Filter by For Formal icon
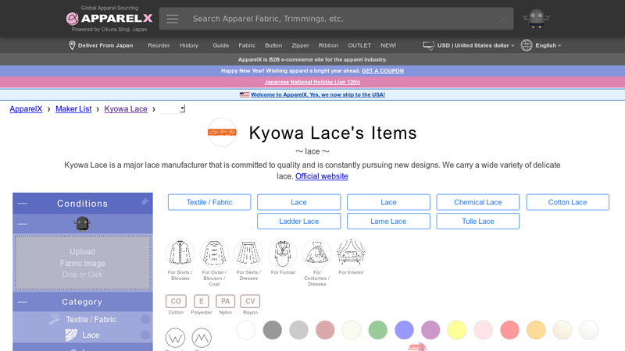 click(x=283, y=253)
